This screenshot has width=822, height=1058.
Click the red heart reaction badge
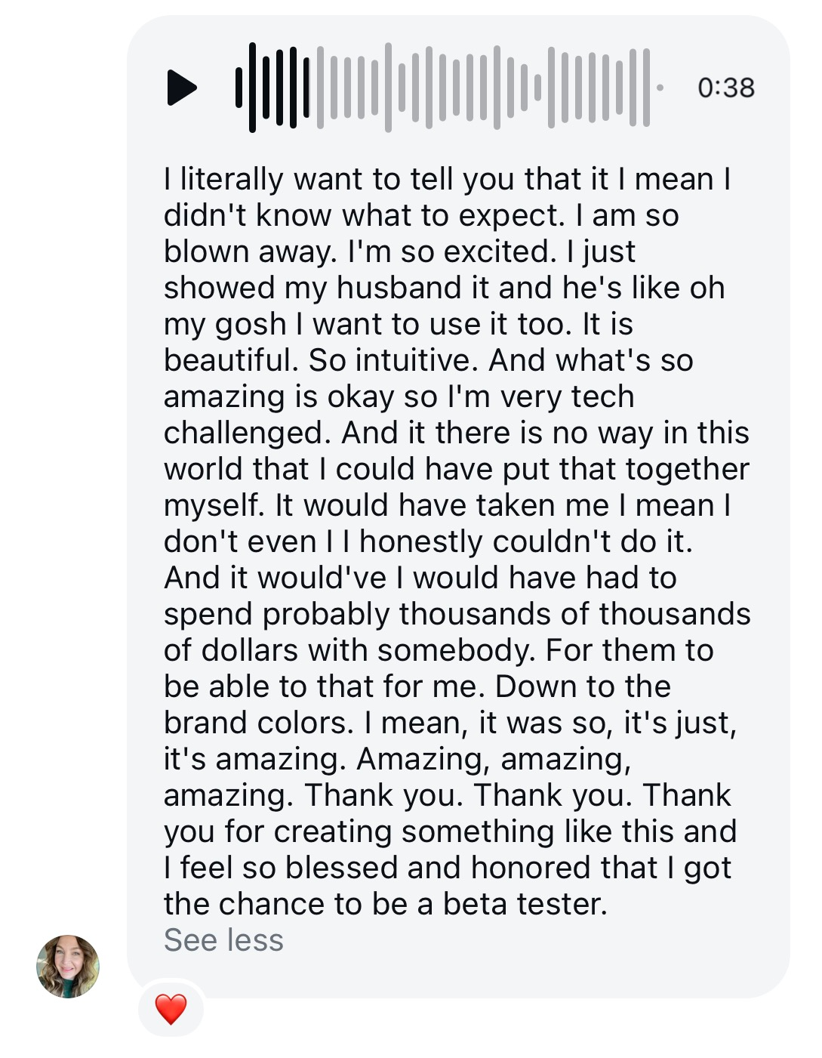point(171,1009)
